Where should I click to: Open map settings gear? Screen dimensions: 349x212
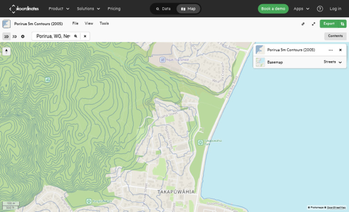[23, 36]
